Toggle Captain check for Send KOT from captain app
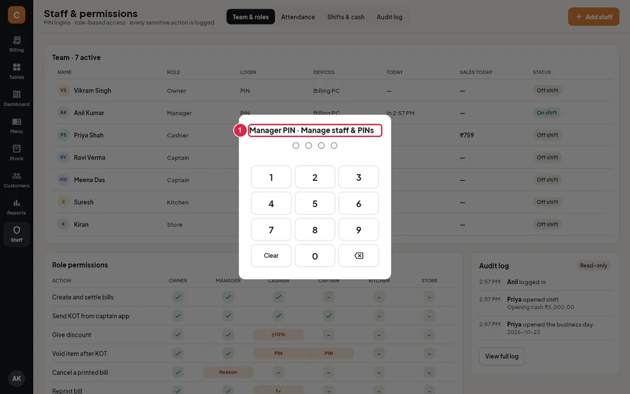The image size is (630, 394). 329,316
